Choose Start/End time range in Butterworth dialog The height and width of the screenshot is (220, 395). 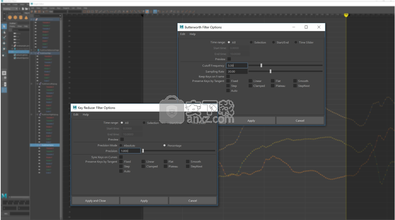pyautogui.click(x=273, y=42)
